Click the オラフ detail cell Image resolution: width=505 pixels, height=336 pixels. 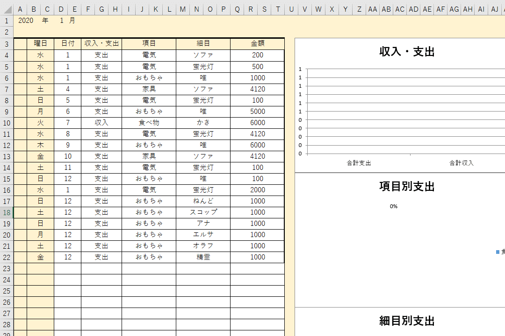point(203,246)
